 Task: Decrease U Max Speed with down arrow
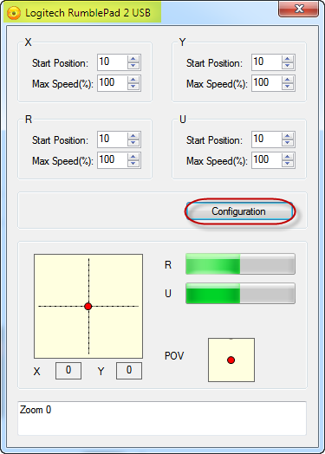(x=288, y=163)
